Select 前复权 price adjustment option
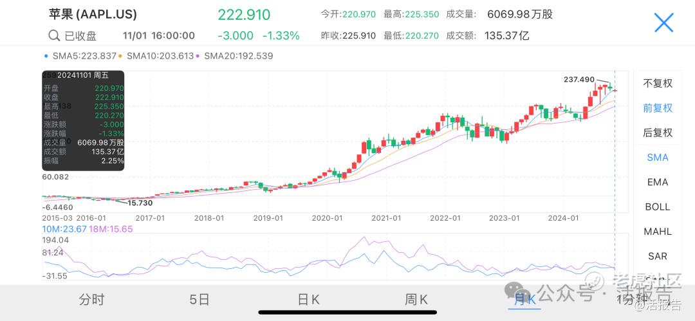The height and width of the screenshot is (321, 695). coord(658,107)
